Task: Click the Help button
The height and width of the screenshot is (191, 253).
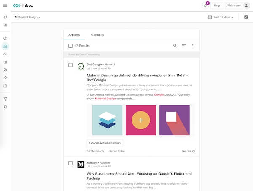Action: coord(217,5)
